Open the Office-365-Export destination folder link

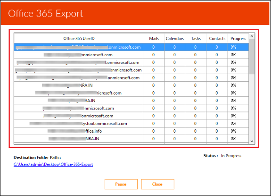pos(53,164)
